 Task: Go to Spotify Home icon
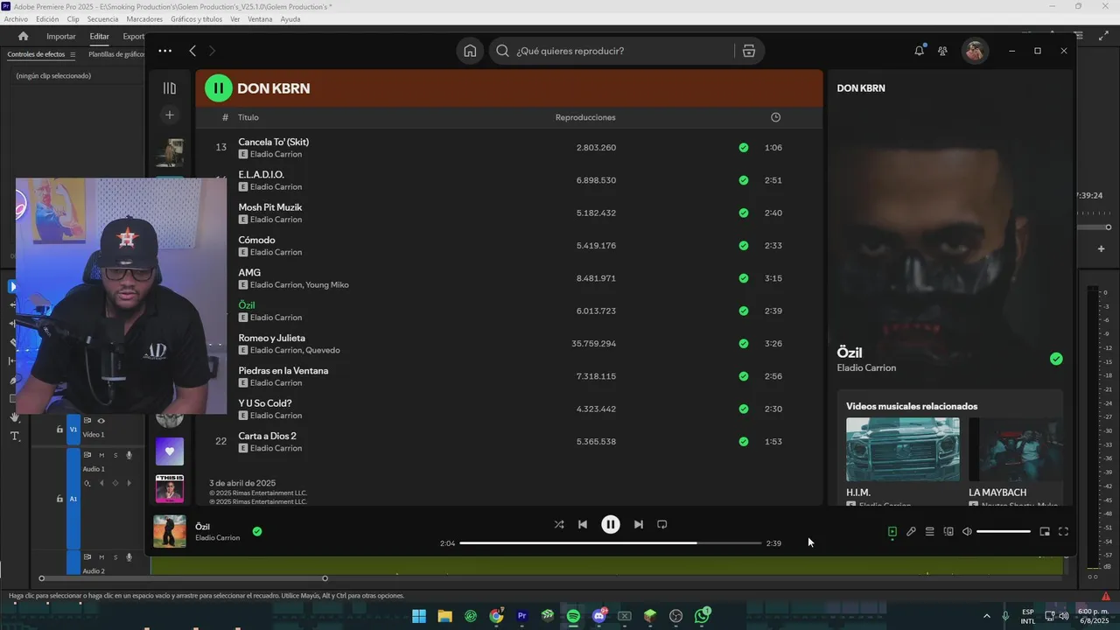pos(470,51)
